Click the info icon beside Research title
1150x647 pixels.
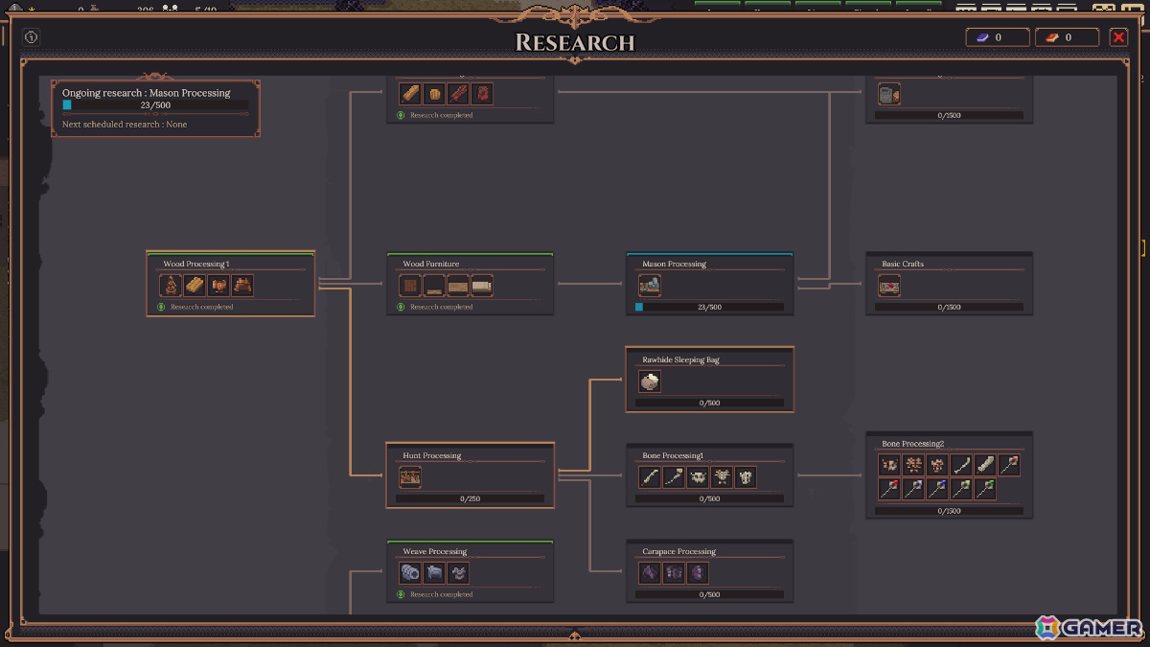[x=31, y=37]
